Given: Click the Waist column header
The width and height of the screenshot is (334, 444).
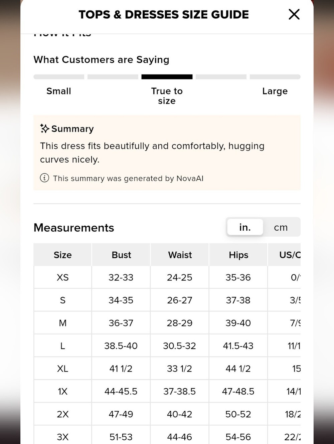Looking at the screenshot, I should tap(180, 255).
